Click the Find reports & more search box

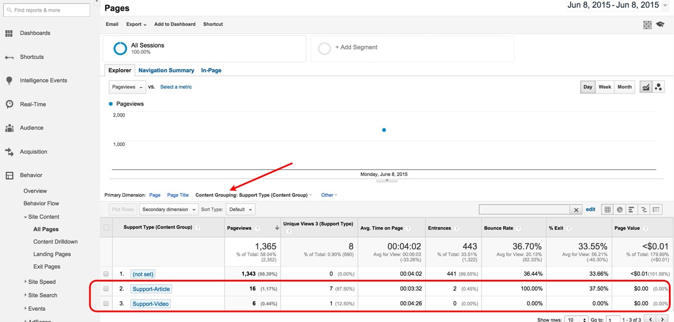47,10
